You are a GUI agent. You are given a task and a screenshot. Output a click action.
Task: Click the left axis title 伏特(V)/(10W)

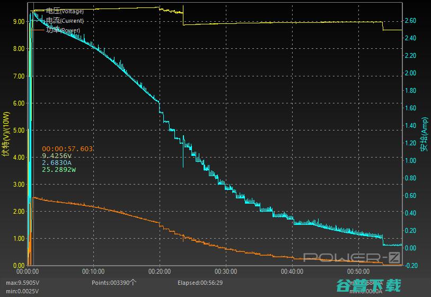[x=6, y=134]
